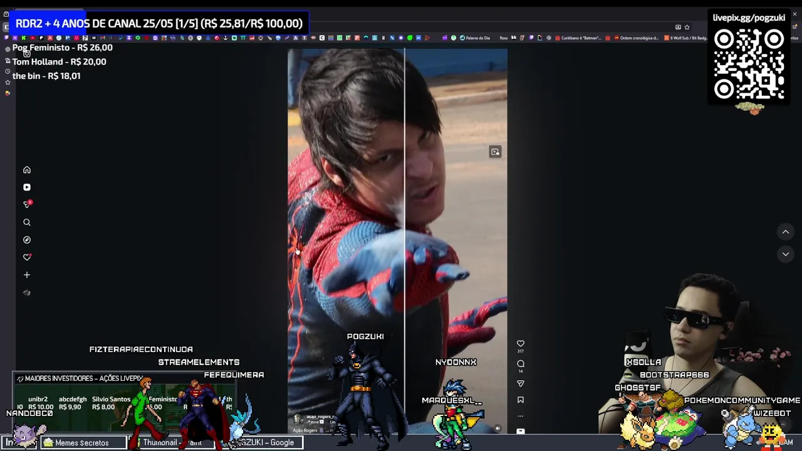Save the reel with bookmark icon

[521, 400]
